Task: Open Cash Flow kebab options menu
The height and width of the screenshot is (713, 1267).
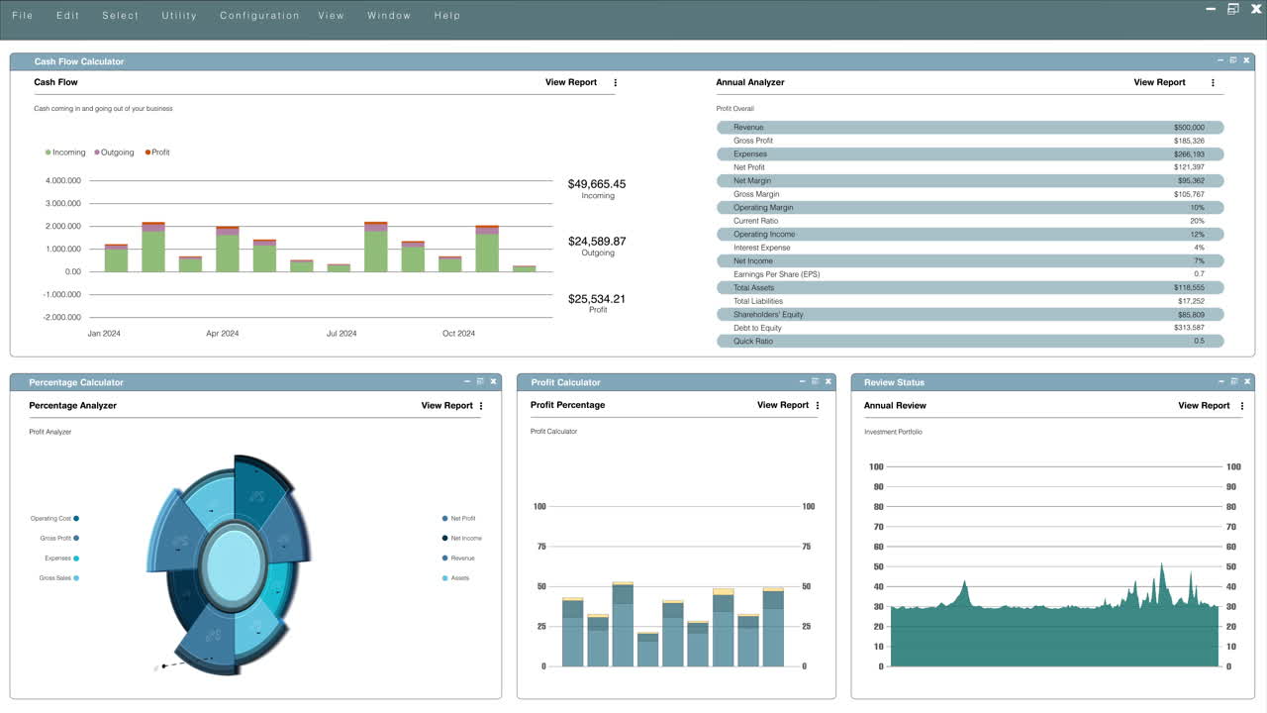Action: click(x=616, y=83)
